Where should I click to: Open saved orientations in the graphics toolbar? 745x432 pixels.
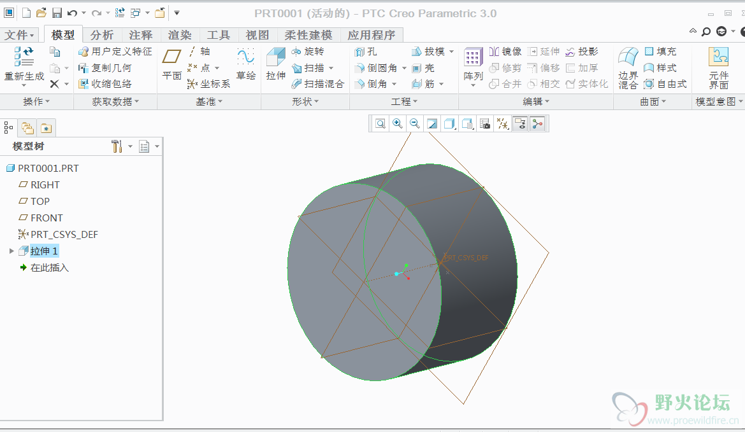tap(468, 124)
